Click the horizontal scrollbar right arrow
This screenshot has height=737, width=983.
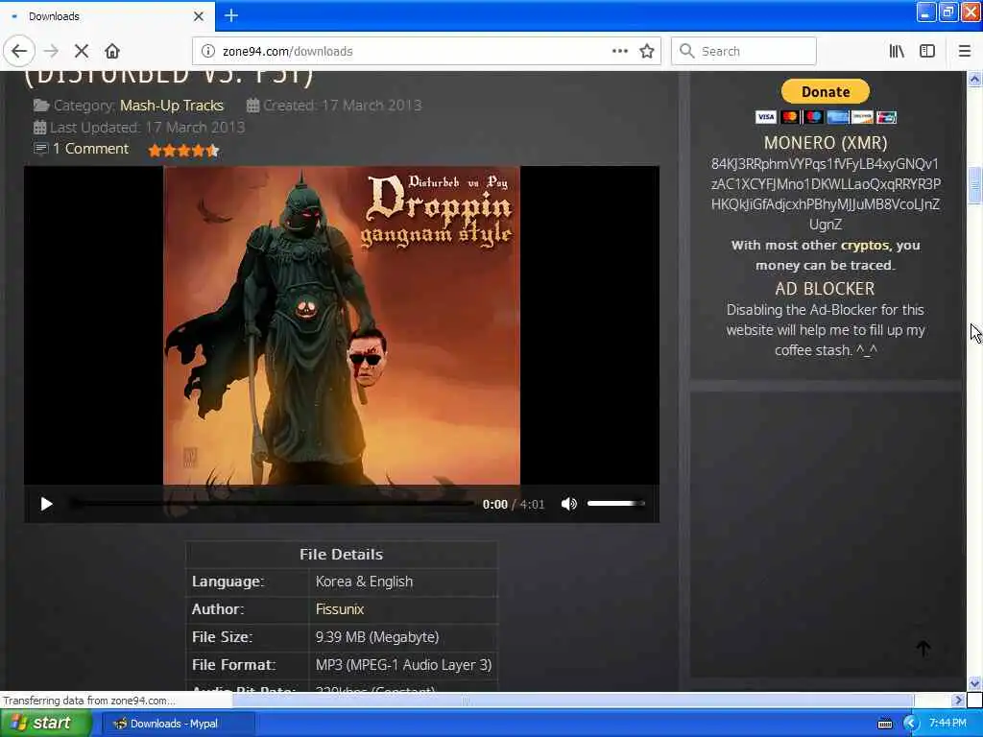958,700
